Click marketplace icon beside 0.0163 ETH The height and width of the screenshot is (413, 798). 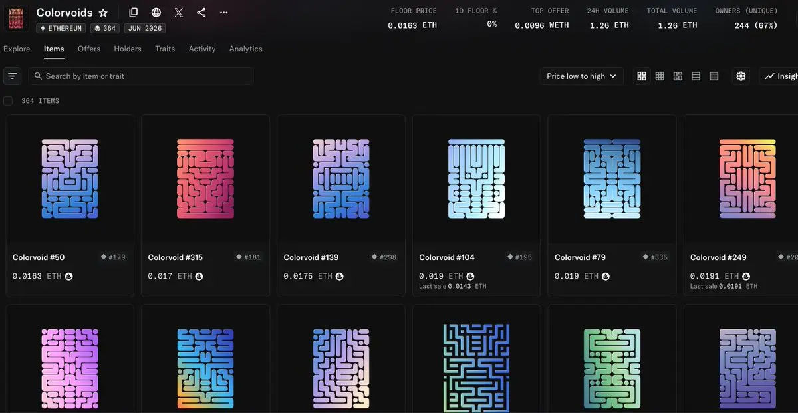68,276
